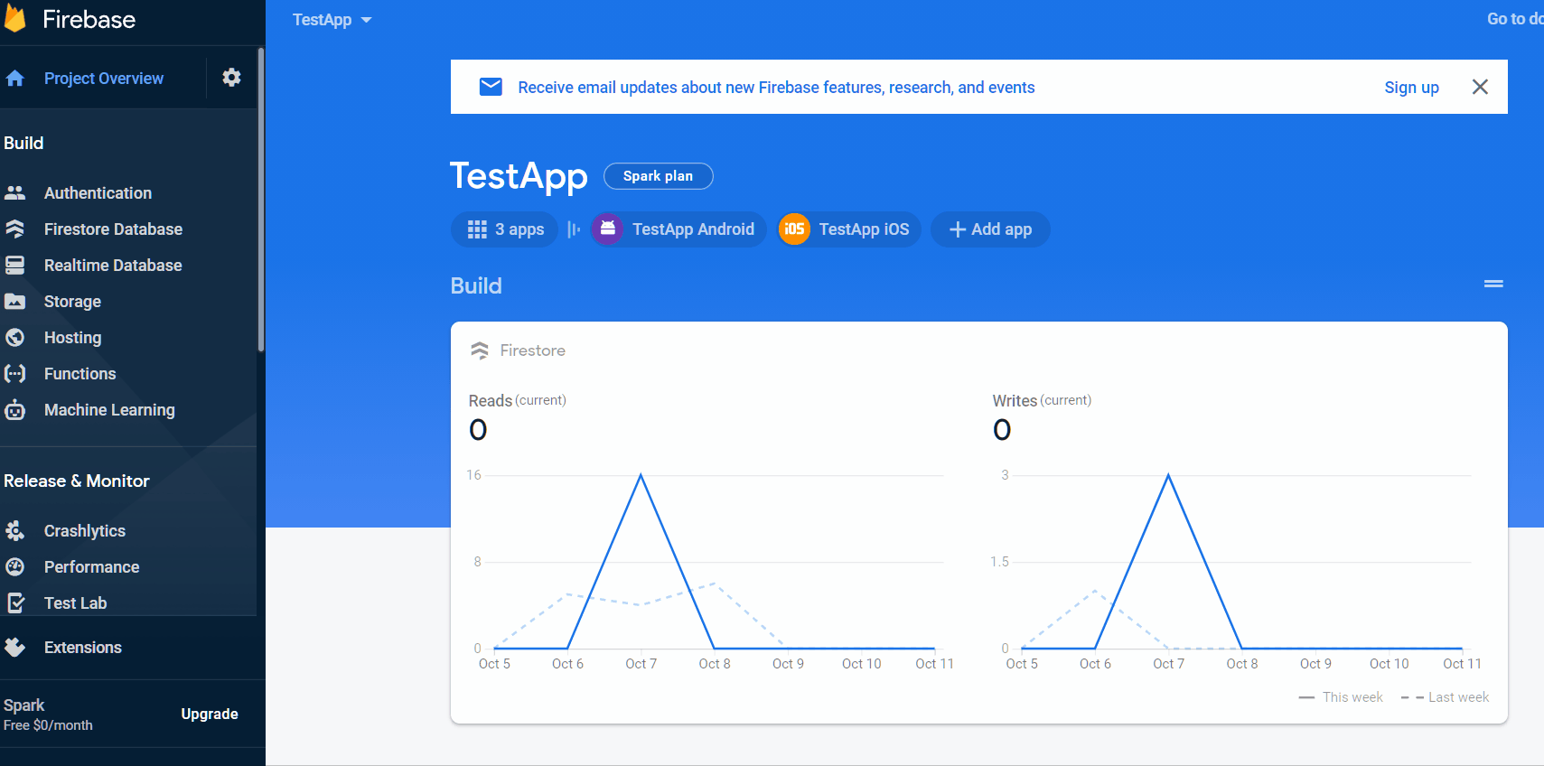Viewport: 1544px width, 766px height.
Task: Click the Writes (current) label
Action: coord(1042,400)
